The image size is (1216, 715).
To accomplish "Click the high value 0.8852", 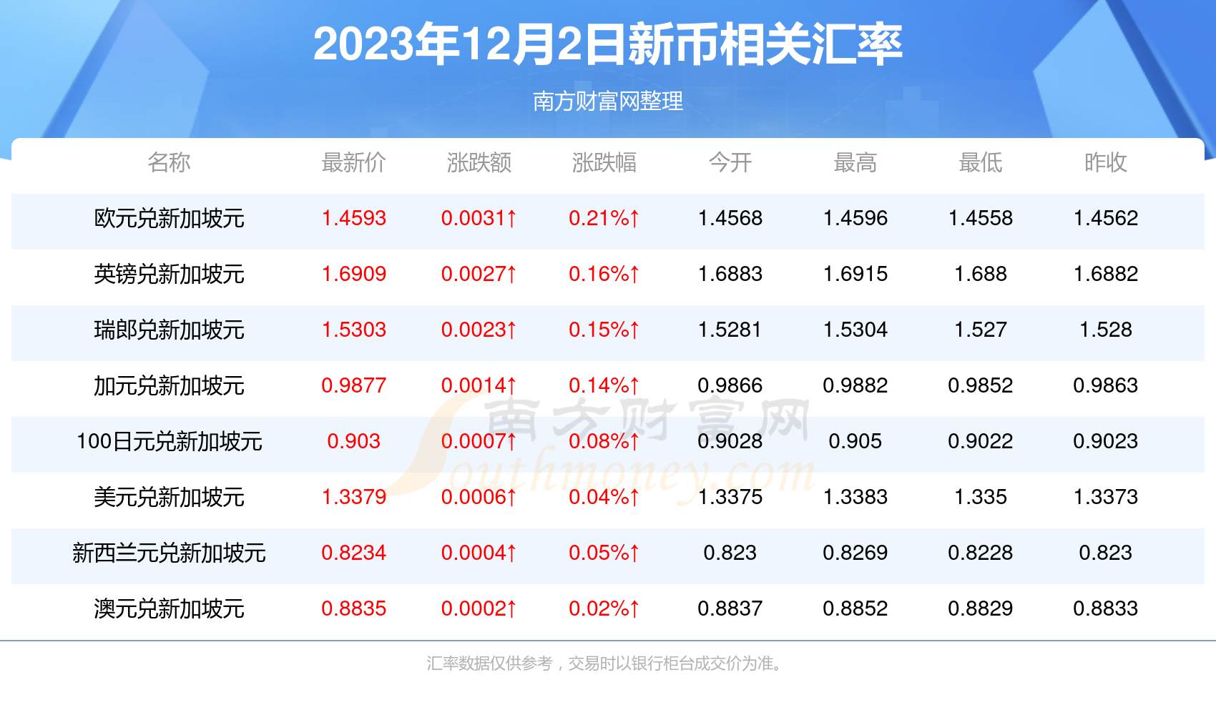I will click(855, 608).
